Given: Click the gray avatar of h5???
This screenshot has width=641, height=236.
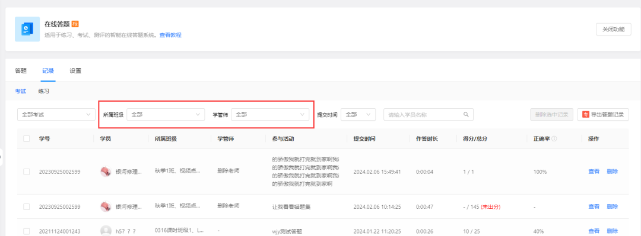Looking at the screenshot, I should pyautogui.click(x=106, y=231).
